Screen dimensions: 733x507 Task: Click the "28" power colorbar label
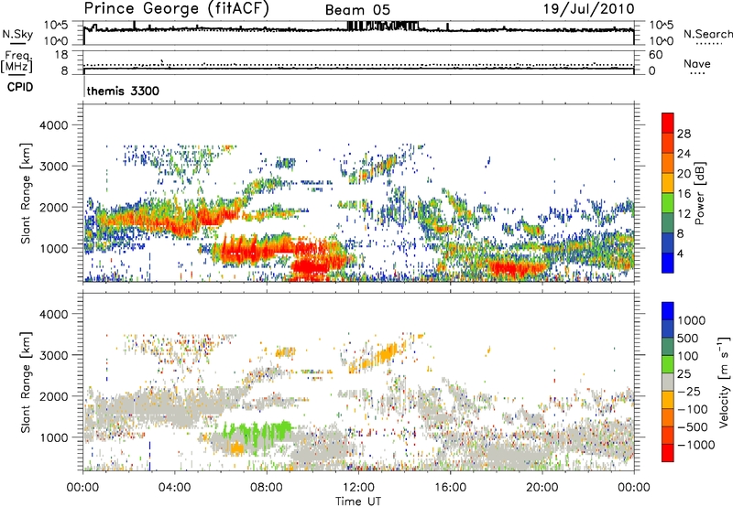tap(684, 134)
